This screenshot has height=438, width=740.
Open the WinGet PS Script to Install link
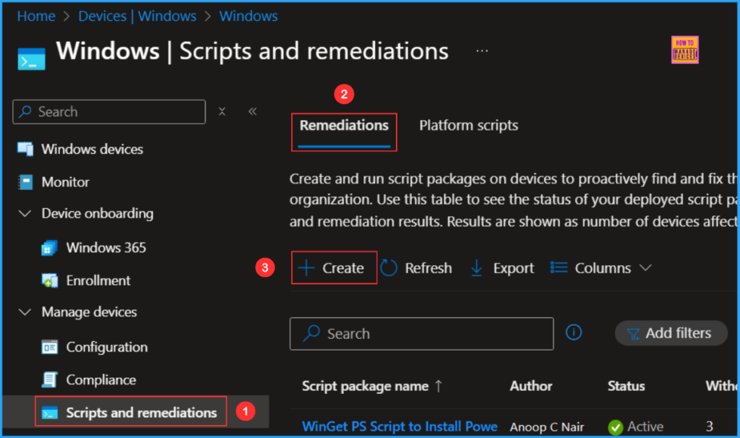coord(400,426)
